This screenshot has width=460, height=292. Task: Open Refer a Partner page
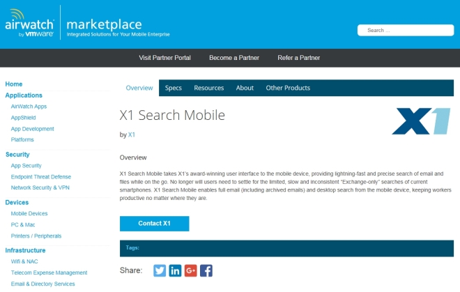[298, 58]
